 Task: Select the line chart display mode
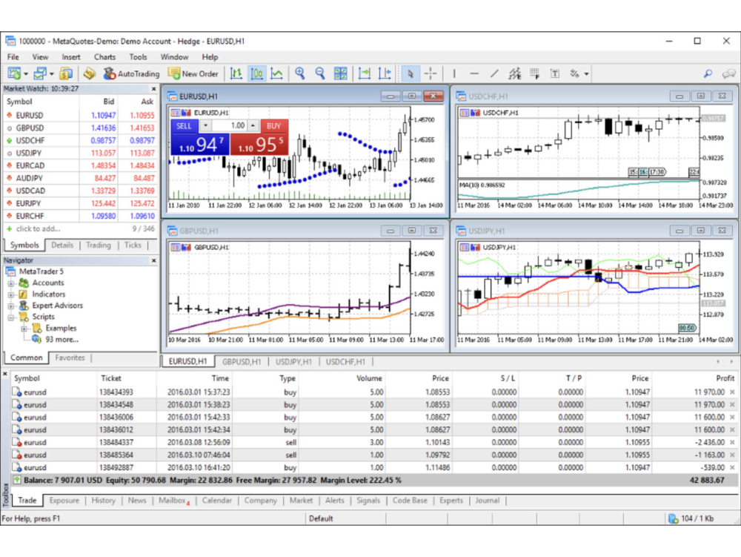click(x=276, y=73)
